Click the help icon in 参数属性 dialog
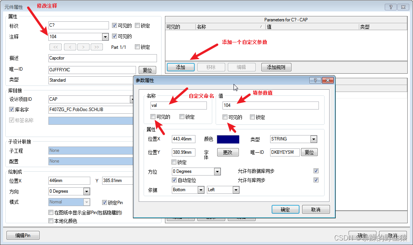Viewport: 413px width, 245px height. pyautogui.click(x=315, y=81)
